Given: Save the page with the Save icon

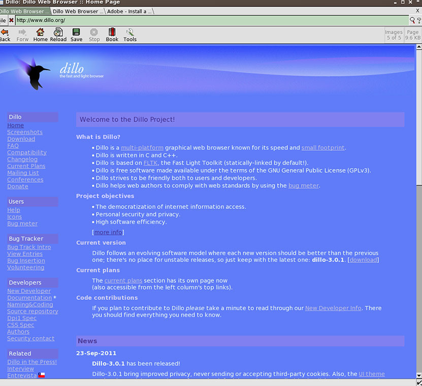Looking at the screenshot, I should point(77,35).
